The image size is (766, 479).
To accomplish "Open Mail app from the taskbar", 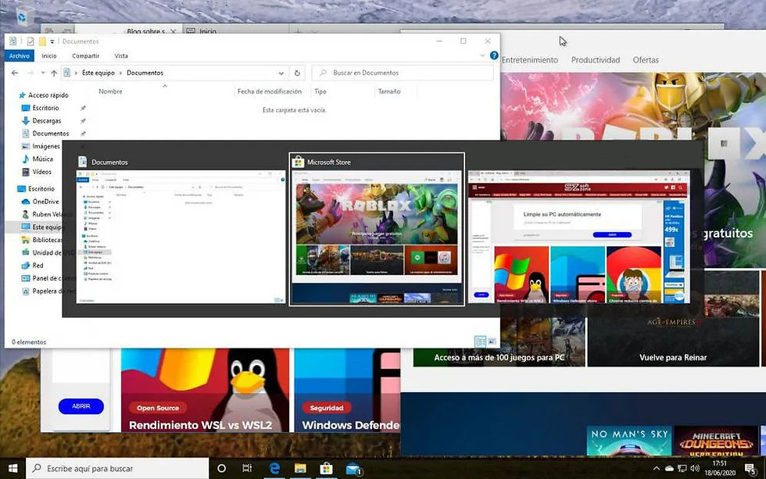I will click(x=353, y=469).
